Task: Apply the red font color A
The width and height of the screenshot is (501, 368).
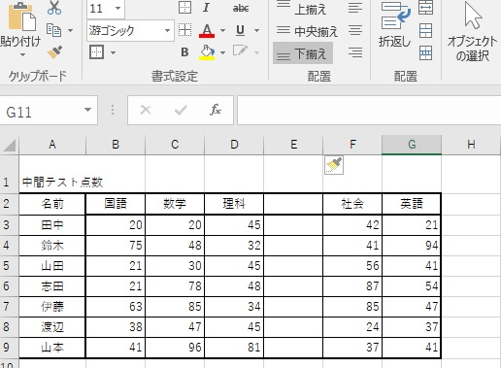Action: tap(207, 31)
